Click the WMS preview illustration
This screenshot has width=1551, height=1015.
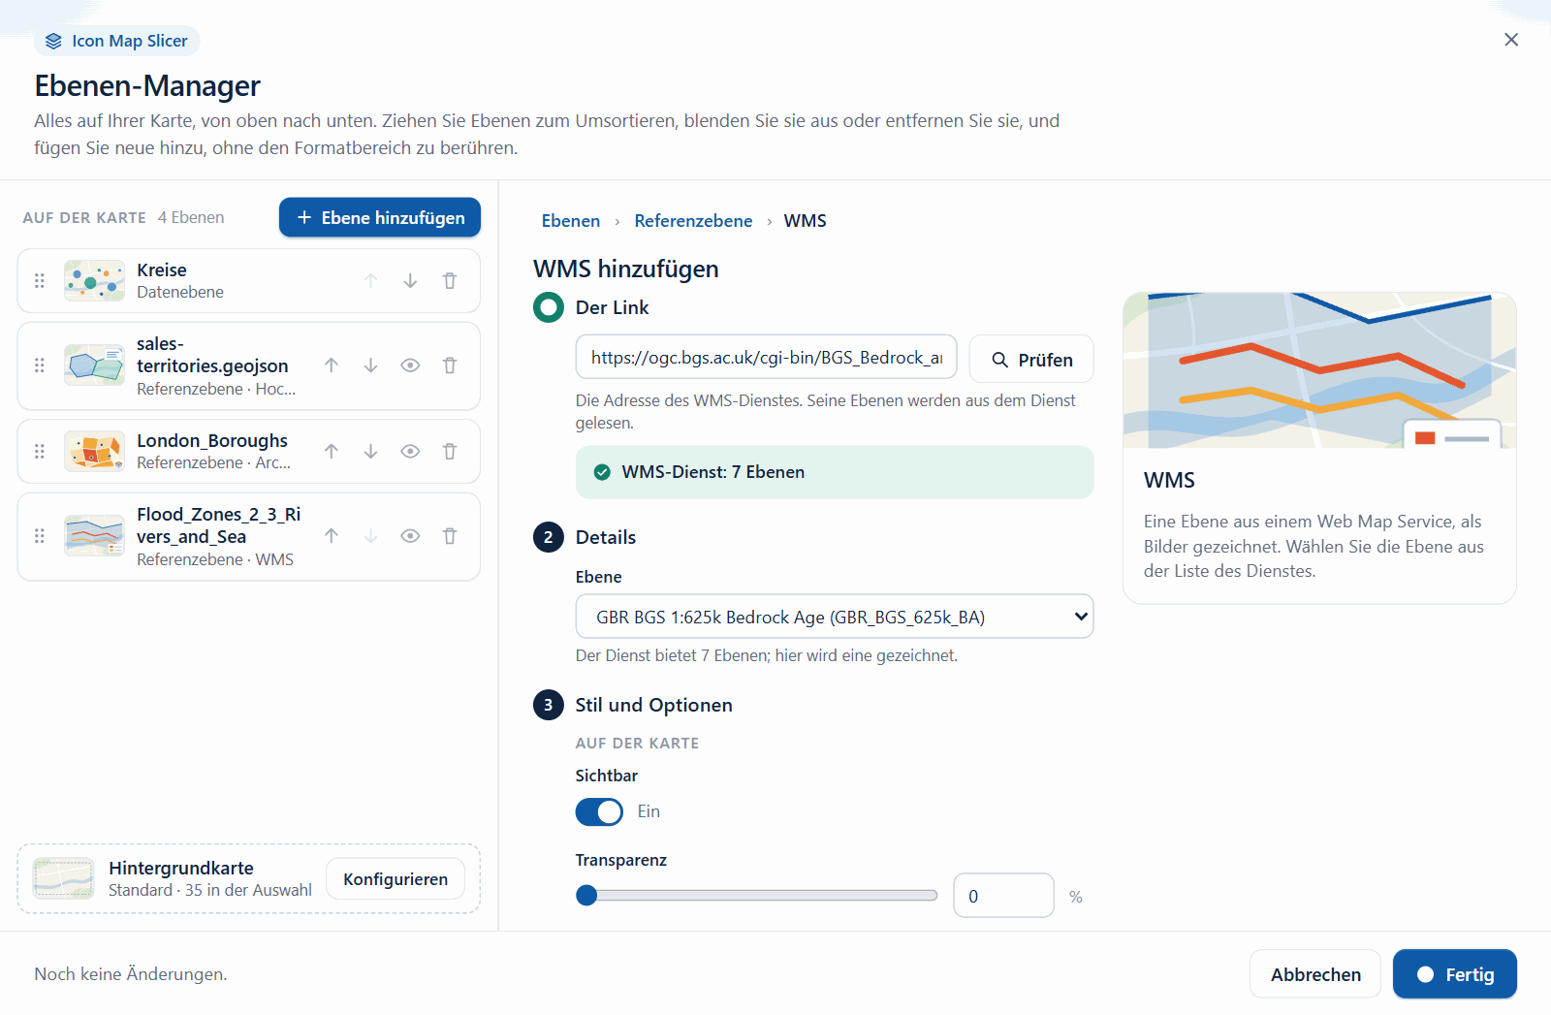(x=1319, y=370)
